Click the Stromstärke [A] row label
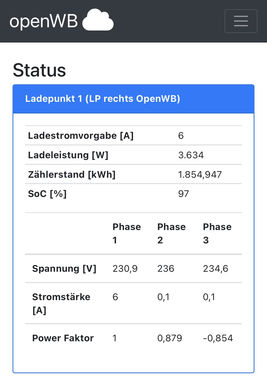The width and height of the screenshot is (267, 378). [x=61, y=303]
